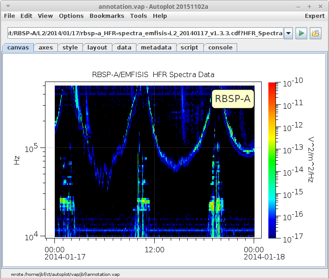Switch to the metadata tab
Screen dimensions: 329x279
tap(156, 48)
